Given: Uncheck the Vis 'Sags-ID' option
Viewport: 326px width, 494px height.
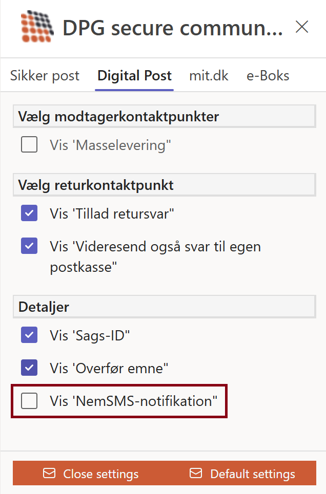Looking at the screenshot, I should tap(29, 335).
